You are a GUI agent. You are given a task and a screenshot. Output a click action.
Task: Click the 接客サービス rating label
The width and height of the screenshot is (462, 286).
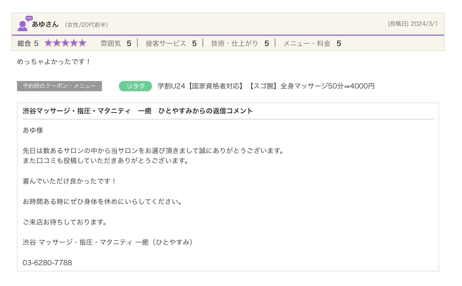166,43
